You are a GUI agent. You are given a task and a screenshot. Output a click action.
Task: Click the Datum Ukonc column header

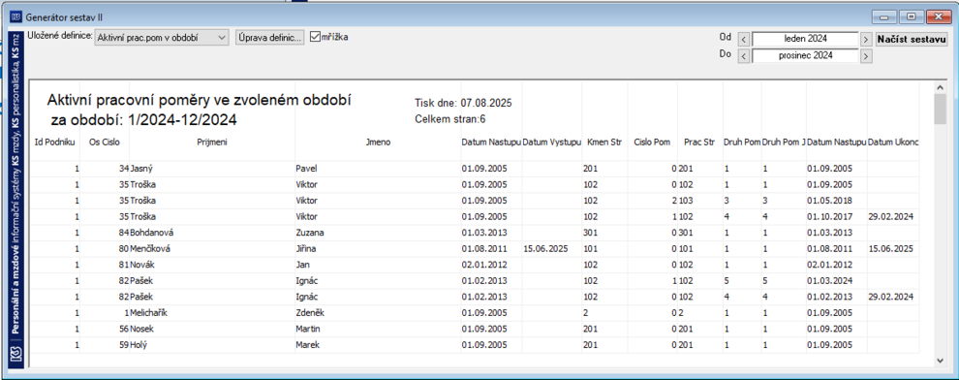point(893,142)
